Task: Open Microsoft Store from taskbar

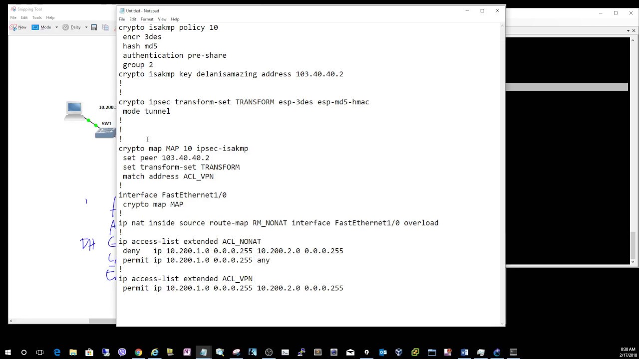Action: 89,353
